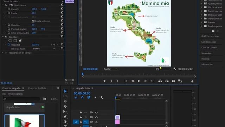Expand the Presets effects folder

click(x=201, y=22)
